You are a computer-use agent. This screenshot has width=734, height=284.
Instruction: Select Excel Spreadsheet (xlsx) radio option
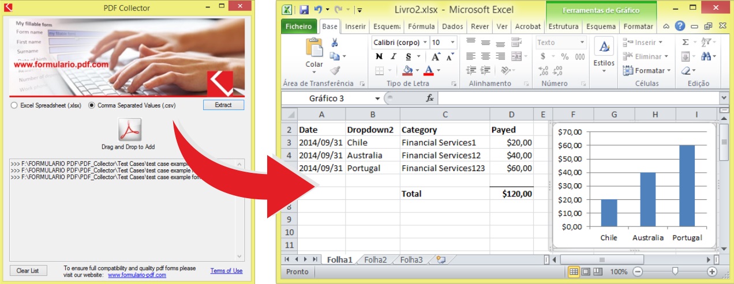[x=15, y=105]
